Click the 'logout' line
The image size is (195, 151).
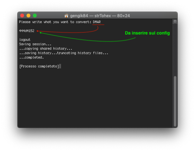click(x=25, y=40)
